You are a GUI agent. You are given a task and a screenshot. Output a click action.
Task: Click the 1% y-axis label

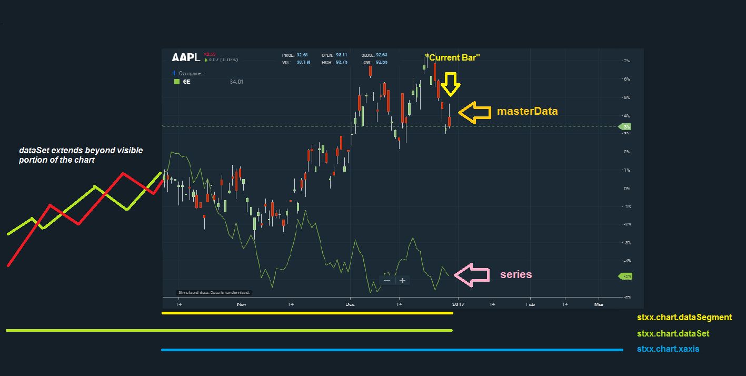[626, 170]
